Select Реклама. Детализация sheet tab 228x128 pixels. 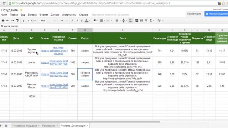pos(73,126)
